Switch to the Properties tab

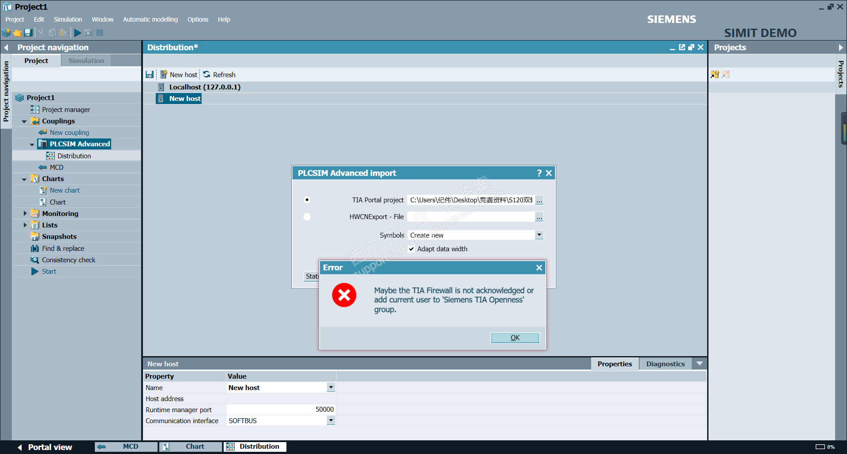[615, 364]
